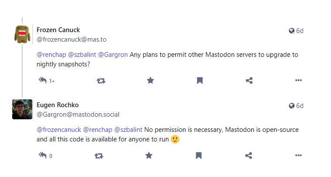331x177 pixels.
Task: Open the @szbalint mention in Eugen's reply
Action: click(x=128, y=130)
